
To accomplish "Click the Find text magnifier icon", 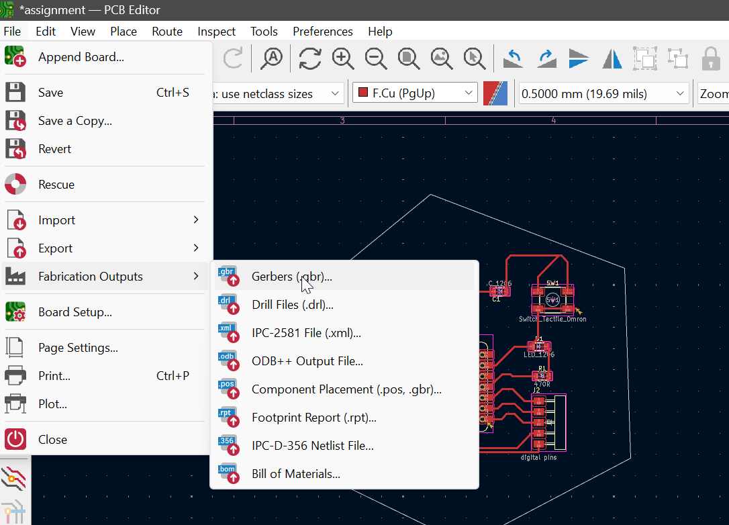I will (272, 59).
